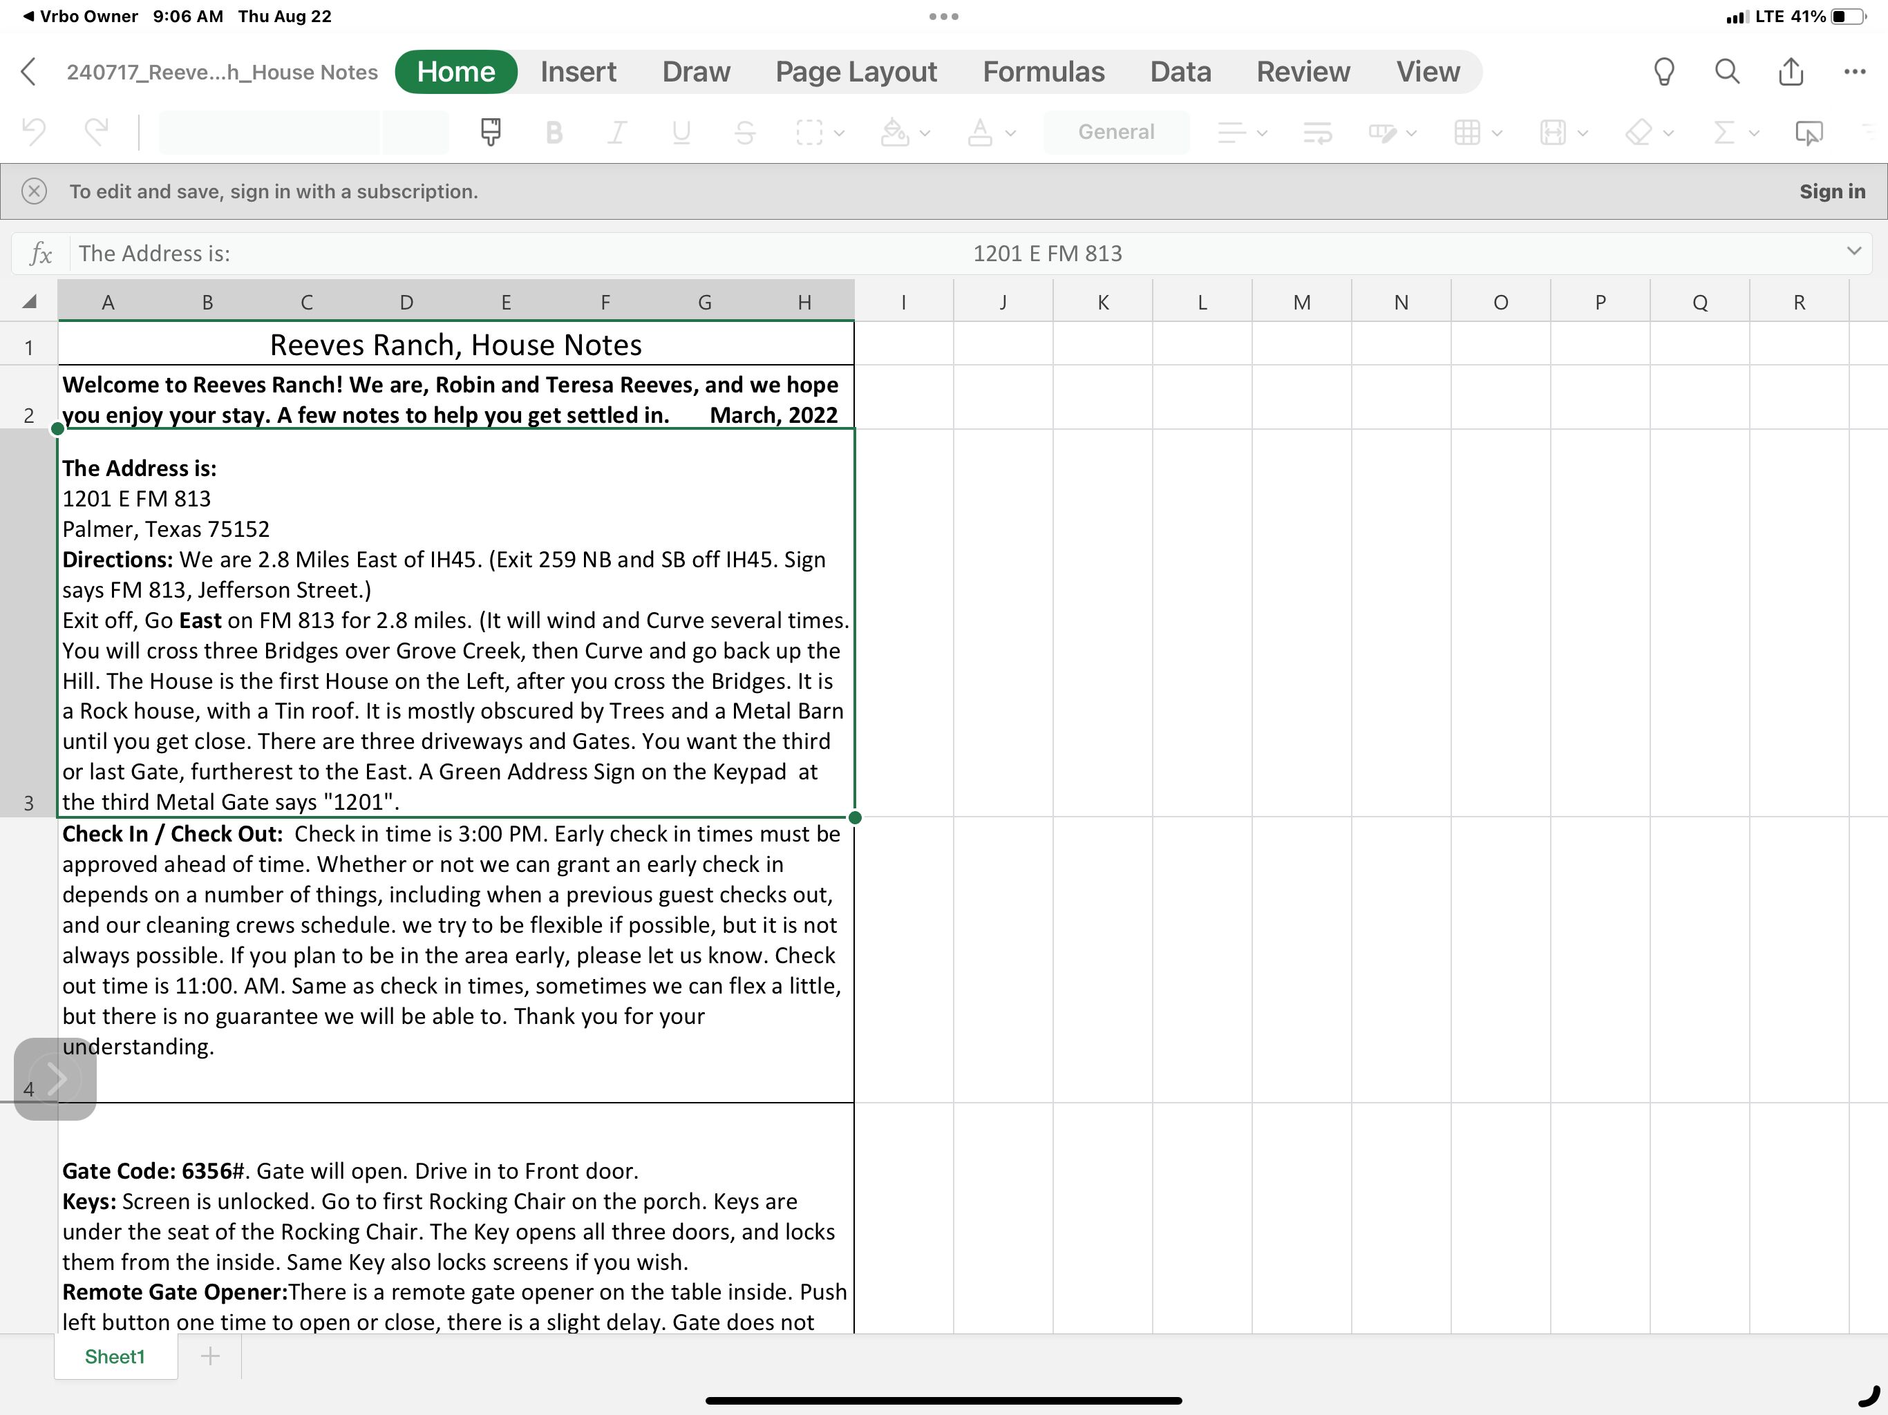Screen dimensions: 1888x1415
Task: Open the Formulas tab
Action: point(1043,72)
